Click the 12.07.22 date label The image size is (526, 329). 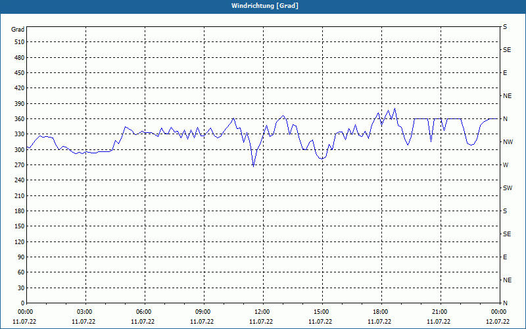coord(498,322)
